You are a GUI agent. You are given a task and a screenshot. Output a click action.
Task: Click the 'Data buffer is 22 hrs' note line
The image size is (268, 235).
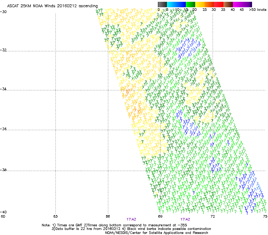(x=131, y=229)
